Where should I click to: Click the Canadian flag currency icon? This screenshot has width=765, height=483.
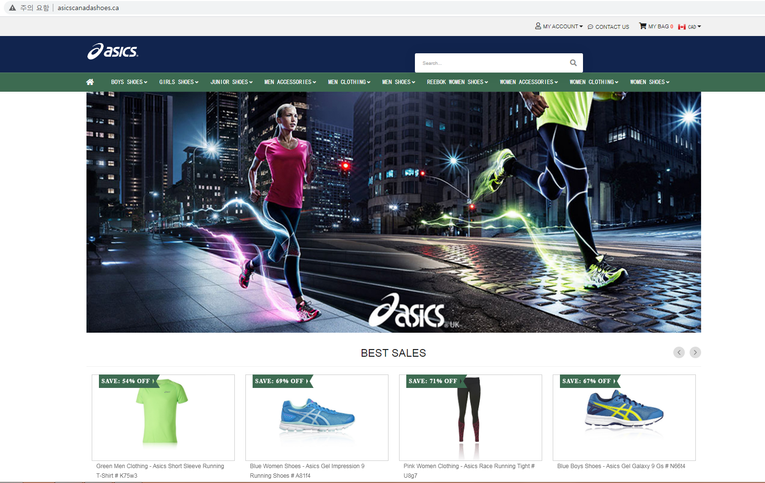coord(682,27)
